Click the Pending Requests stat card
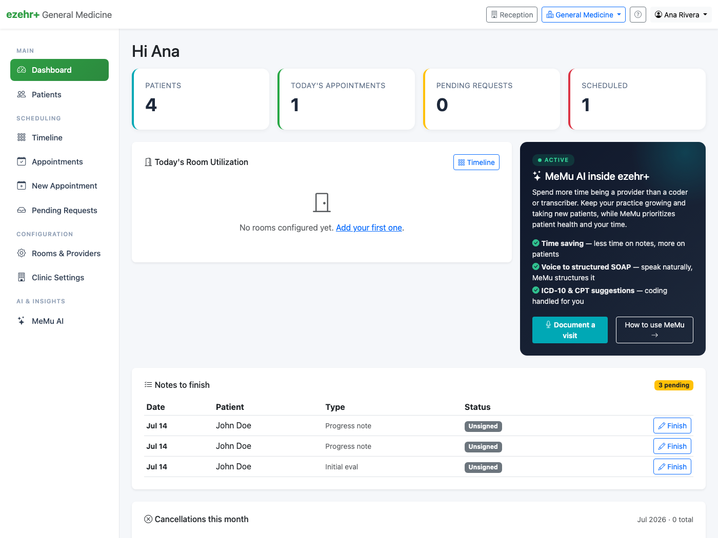The height and width of the screenshot is (538, 718). point(491,99)
